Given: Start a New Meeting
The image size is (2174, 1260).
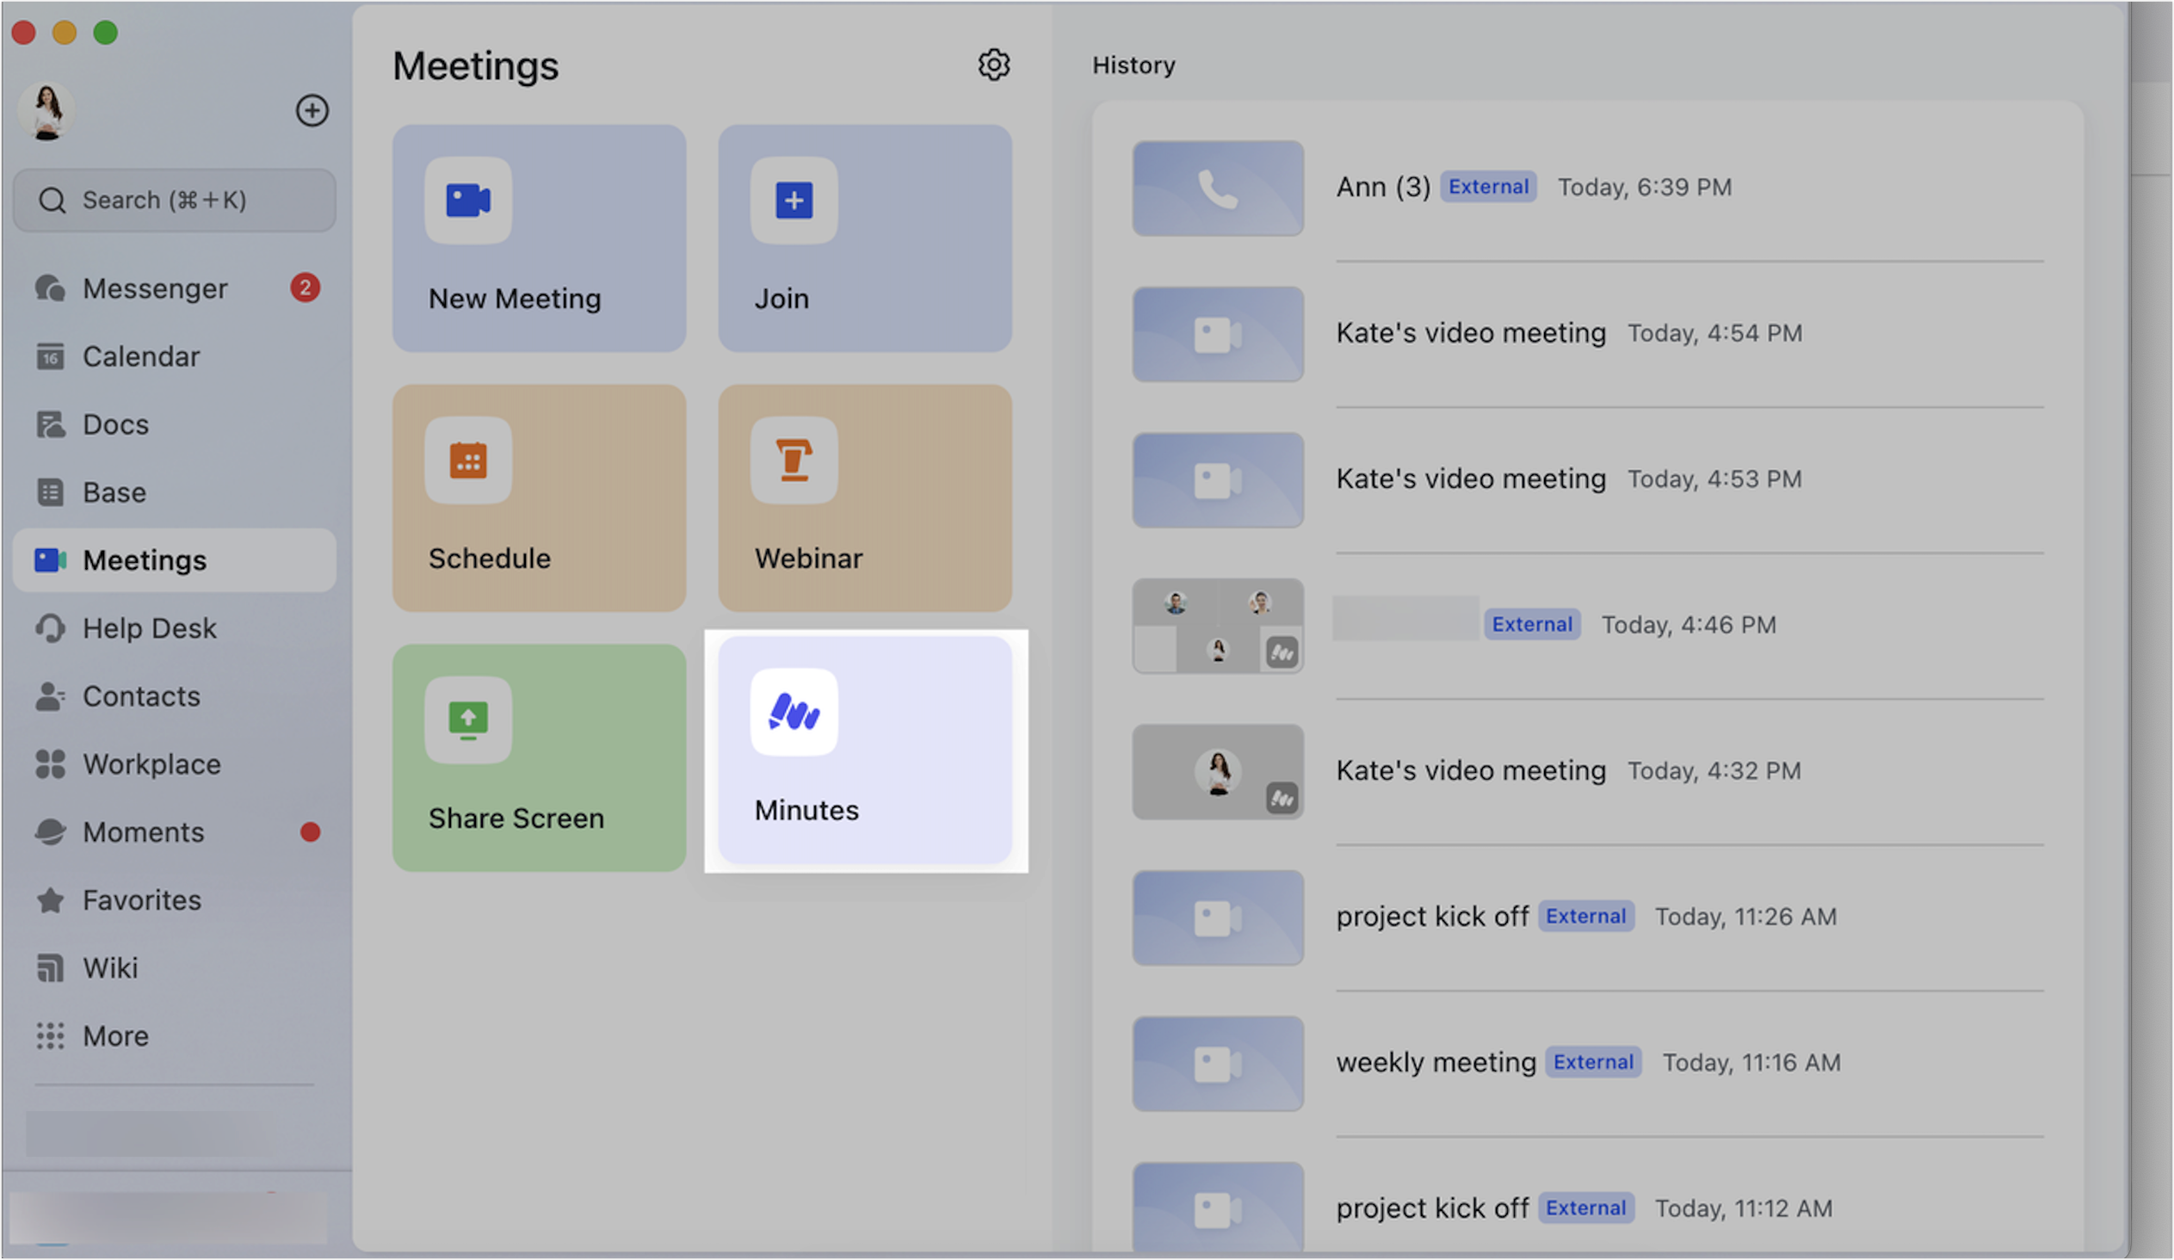Looking at the screenshot, I should tap(539, 238).
